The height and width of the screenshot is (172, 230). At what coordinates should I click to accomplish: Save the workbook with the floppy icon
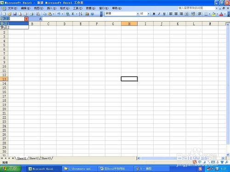(15, 14)
